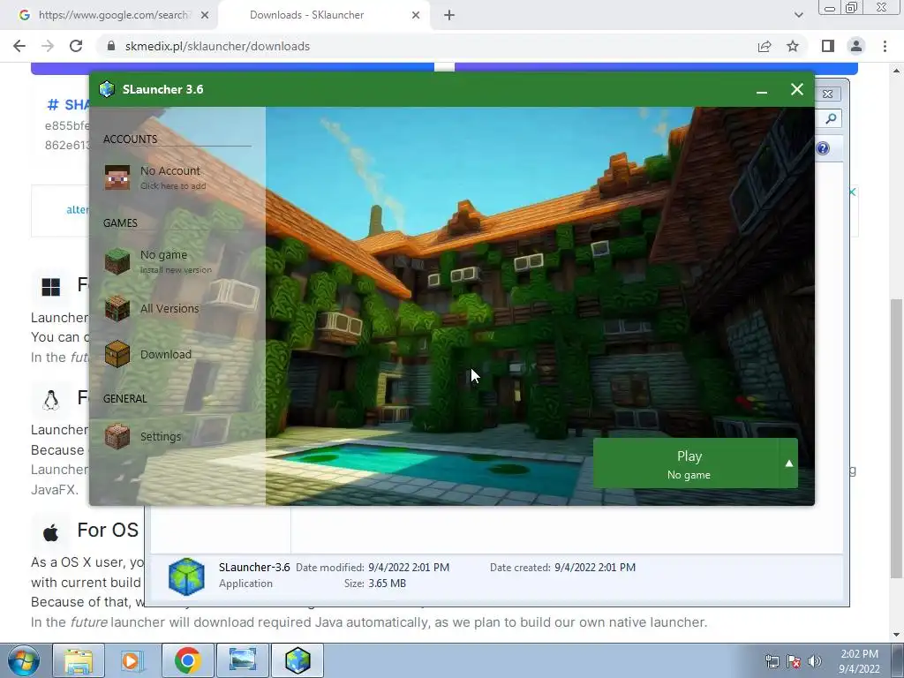Open Chrome tab search chevron
This screenshot has width=904, height=678.
[x=798, y=15]
